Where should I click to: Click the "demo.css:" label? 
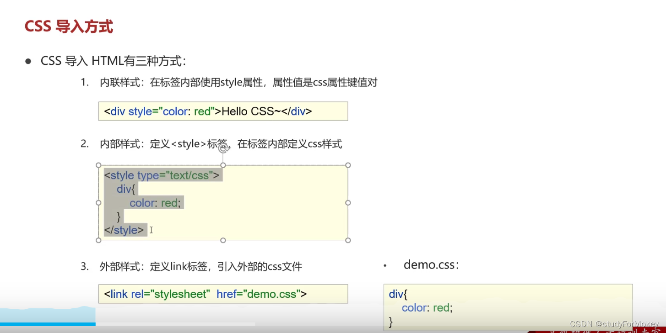coord(431,265)
